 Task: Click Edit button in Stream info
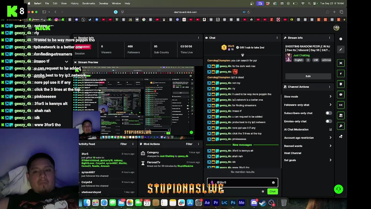coord(308,76)
